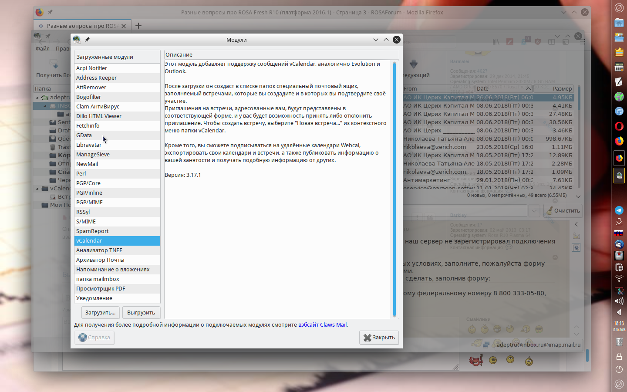Select the Просмотрщик PDF module
The width and height of the screenshot is (627, 392).
117,289
